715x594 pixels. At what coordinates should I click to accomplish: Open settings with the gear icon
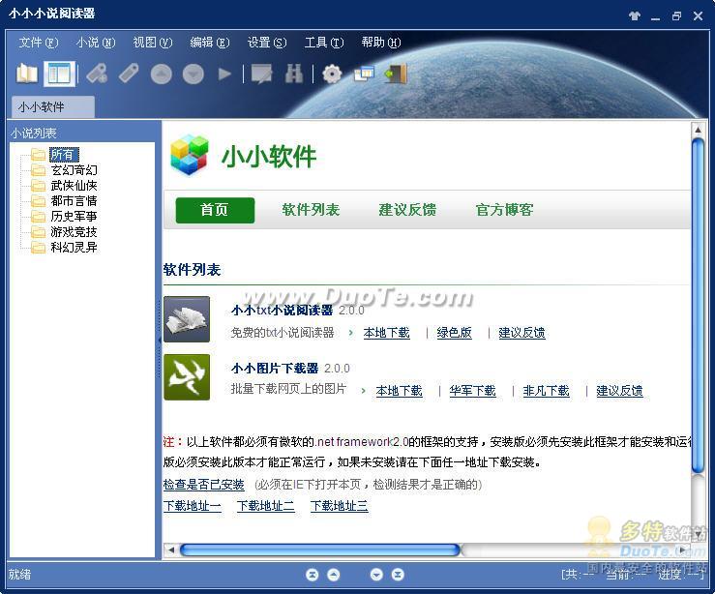(332, 74)
